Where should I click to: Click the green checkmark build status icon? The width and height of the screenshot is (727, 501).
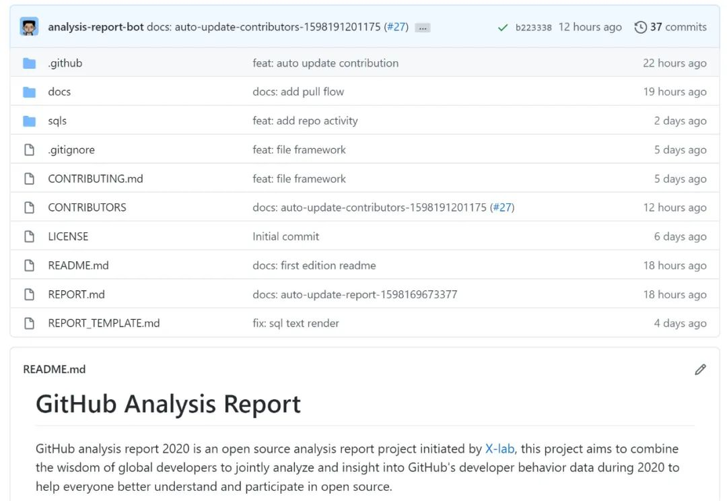coord(503,28)
